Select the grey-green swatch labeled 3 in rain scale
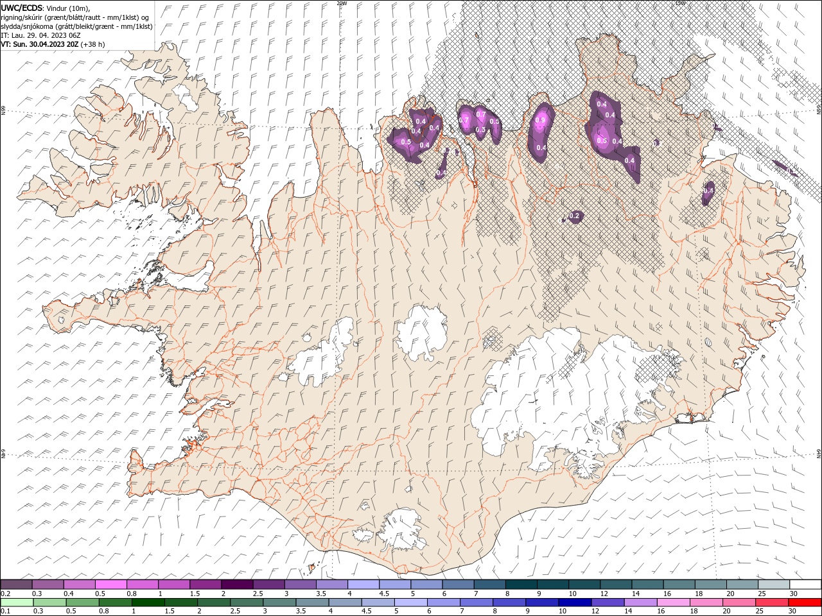 [x=279, y=603]
